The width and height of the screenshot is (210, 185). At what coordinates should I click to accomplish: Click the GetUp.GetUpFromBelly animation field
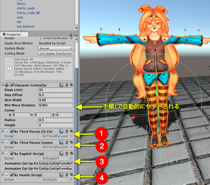point(55,163)
